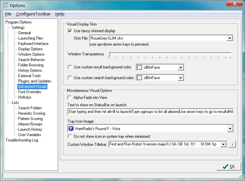Click the small 'i' info button beside titlebar
Viewport: 245px width, 181px height.
tap(232, 144)
